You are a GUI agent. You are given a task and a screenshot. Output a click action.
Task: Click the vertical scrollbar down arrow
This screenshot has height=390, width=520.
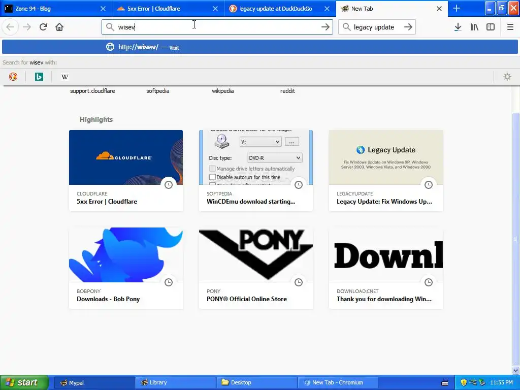516,370
